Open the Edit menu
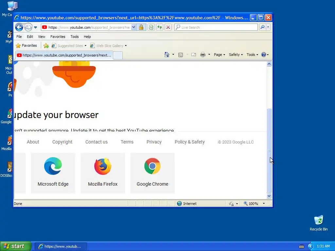Screen dimensions: 335x251 [x=30, y=37]
